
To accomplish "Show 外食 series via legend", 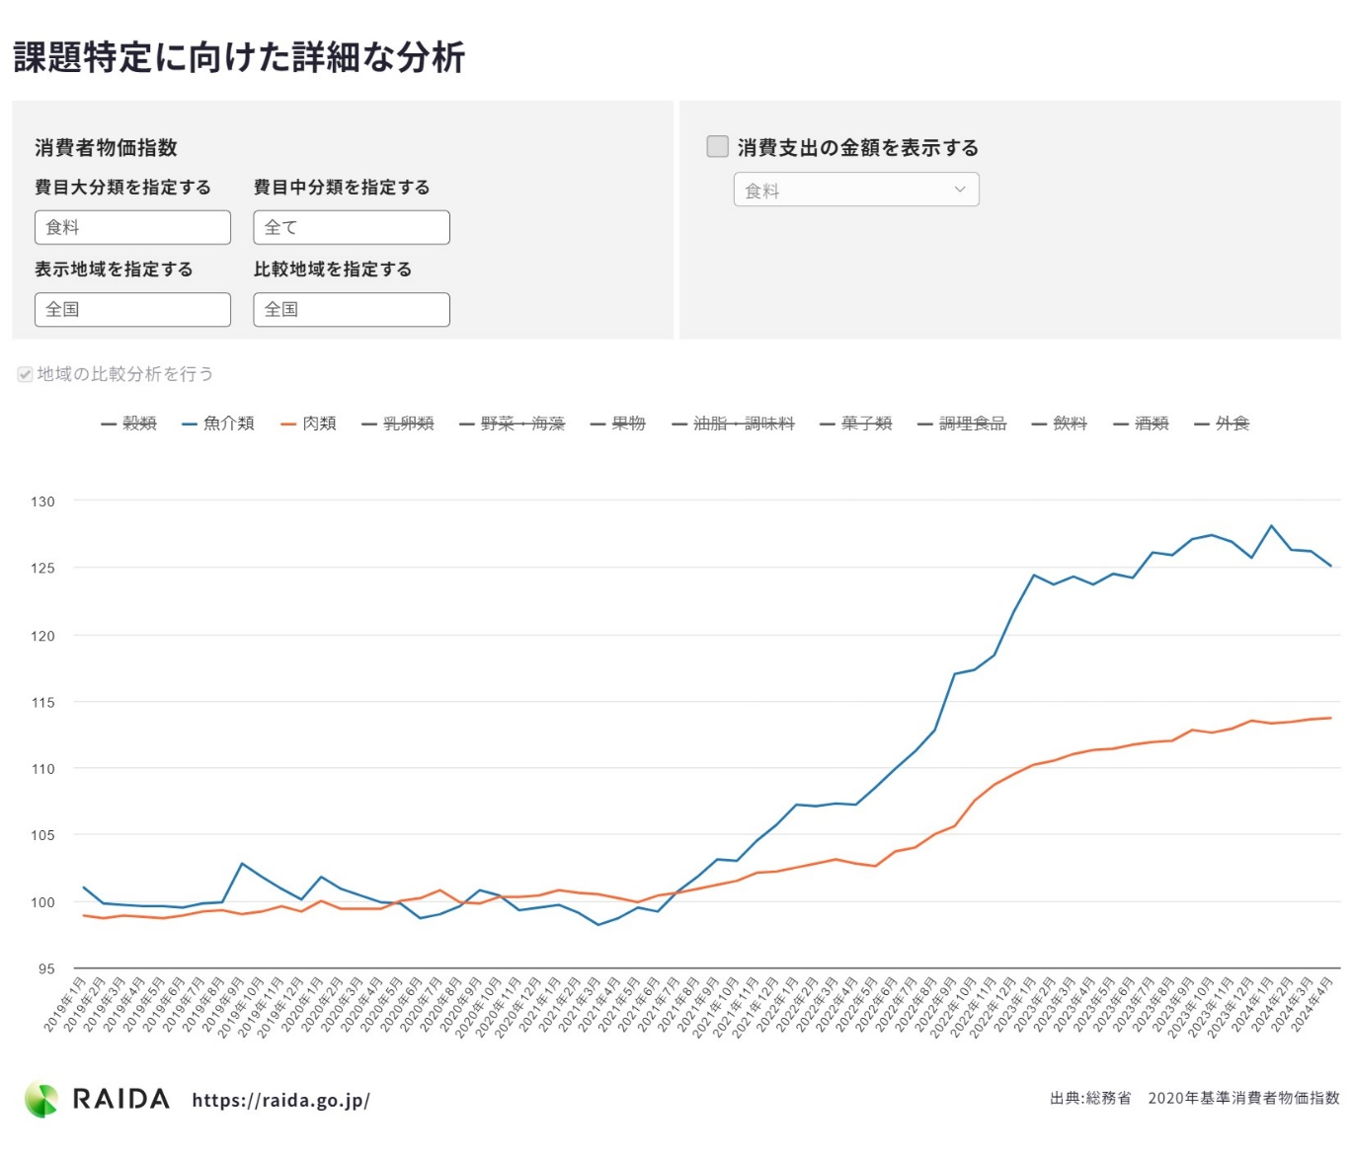I will pyautogui.click(x=1223, y=424).
